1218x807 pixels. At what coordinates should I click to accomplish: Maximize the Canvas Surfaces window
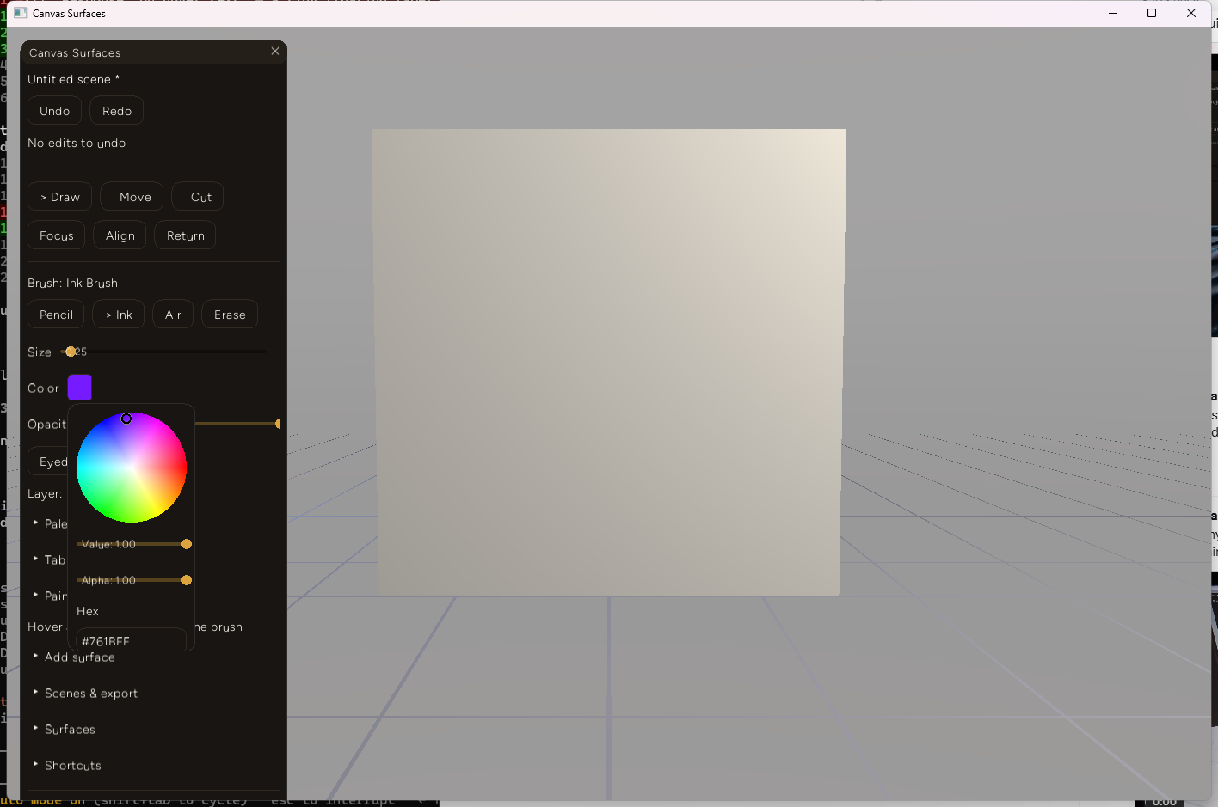point(1152,13)
